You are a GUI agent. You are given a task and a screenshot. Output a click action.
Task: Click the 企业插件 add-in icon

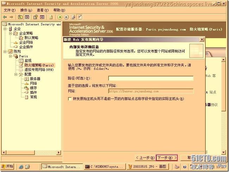(16, 47)
